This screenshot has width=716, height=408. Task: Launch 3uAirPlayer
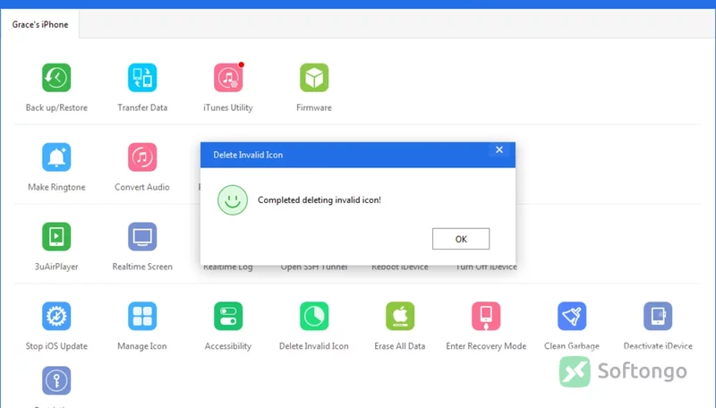(56, 236)
